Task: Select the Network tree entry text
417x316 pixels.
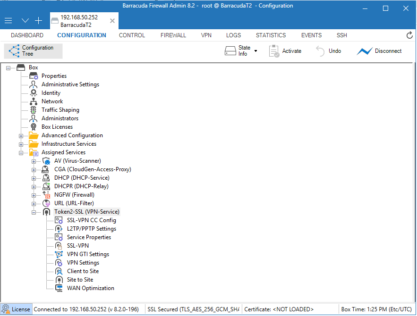Action: point(52,101)
